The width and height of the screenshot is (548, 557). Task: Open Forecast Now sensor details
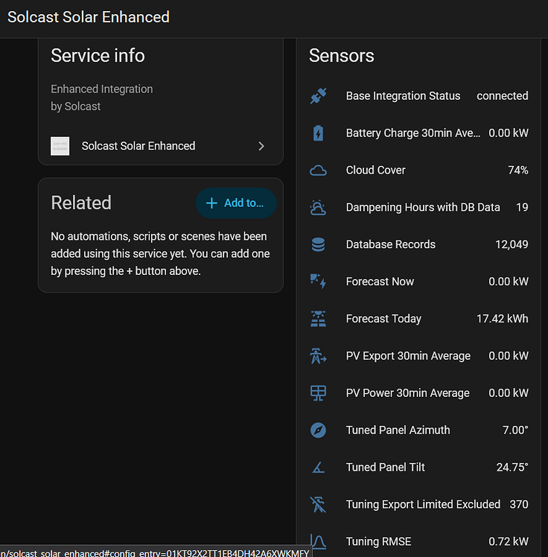418,281
